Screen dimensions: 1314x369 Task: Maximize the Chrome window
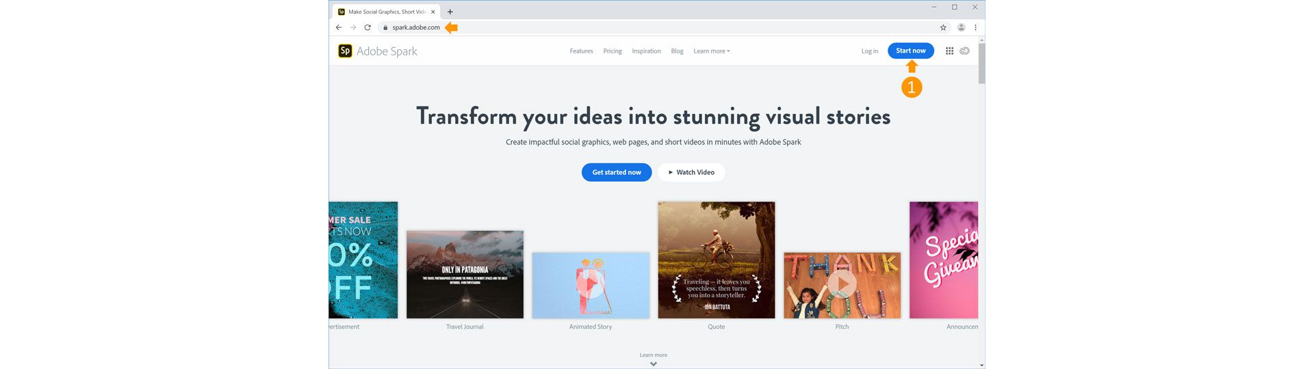click(955, 7)
